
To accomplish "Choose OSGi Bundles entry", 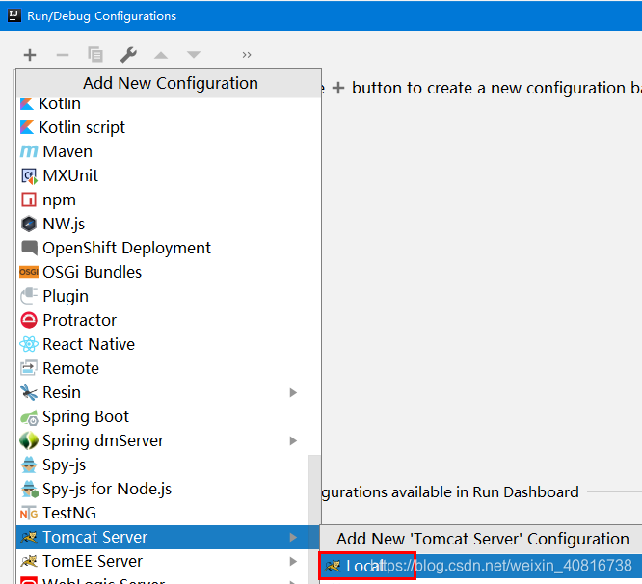I will (x=169, y=272).
